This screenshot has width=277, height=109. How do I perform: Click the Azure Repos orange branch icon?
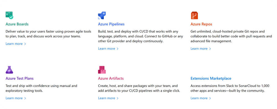194,15
